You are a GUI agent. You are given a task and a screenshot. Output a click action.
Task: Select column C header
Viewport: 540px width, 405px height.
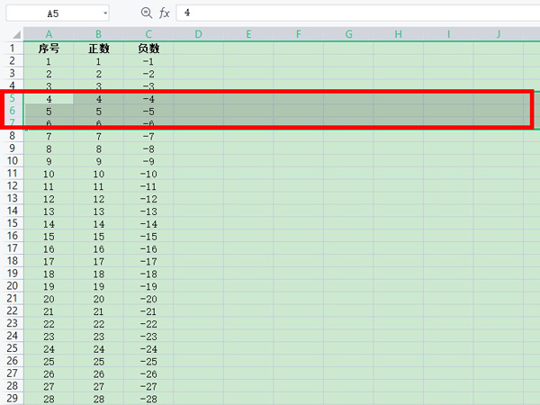pos(148,34)
